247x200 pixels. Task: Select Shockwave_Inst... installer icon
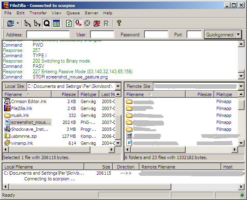click(x=7, y=129)
